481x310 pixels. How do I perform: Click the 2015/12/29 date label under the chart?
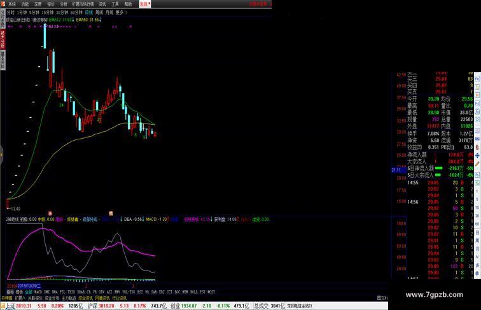[29, 286]
